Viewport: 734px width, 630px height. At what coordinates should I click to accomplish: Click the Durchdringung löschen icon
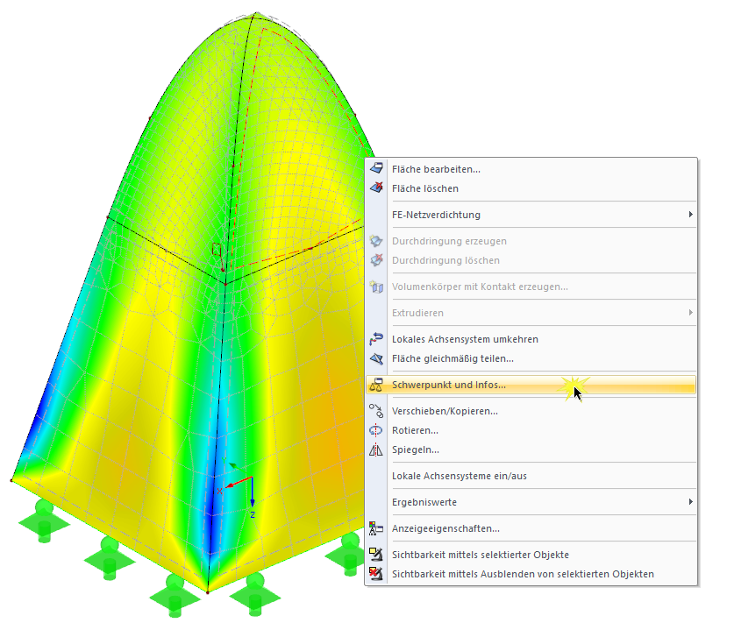376,260
